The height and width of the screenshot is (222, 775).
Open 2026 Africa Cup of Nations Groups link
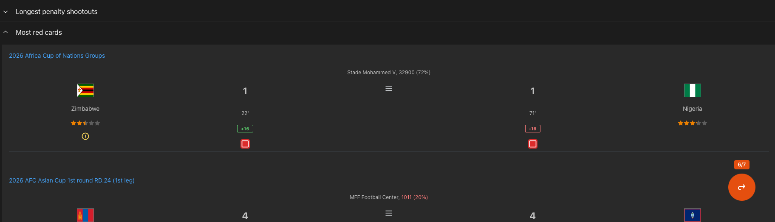[x=57, y=56]
